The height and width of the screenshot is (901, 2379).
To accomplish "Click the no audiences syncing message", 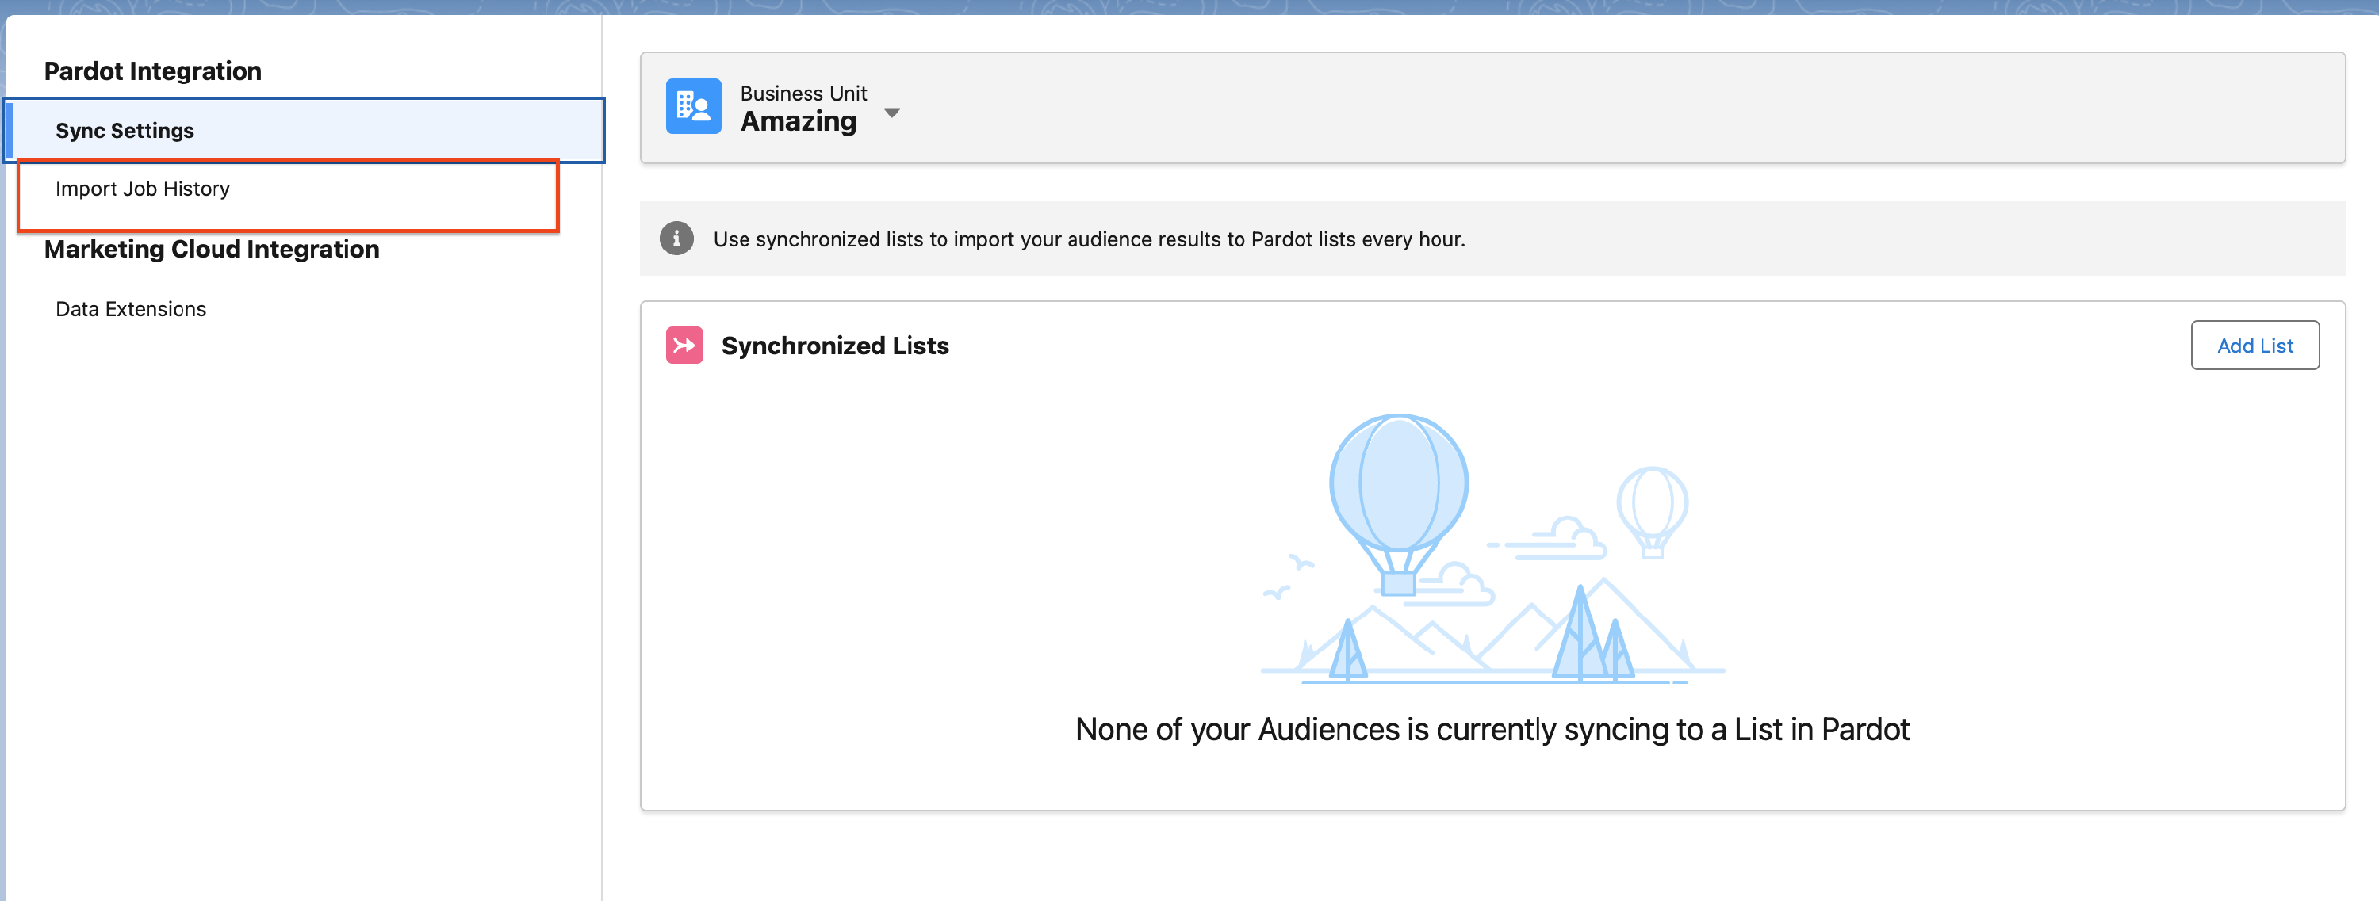I will [1492, 729].
